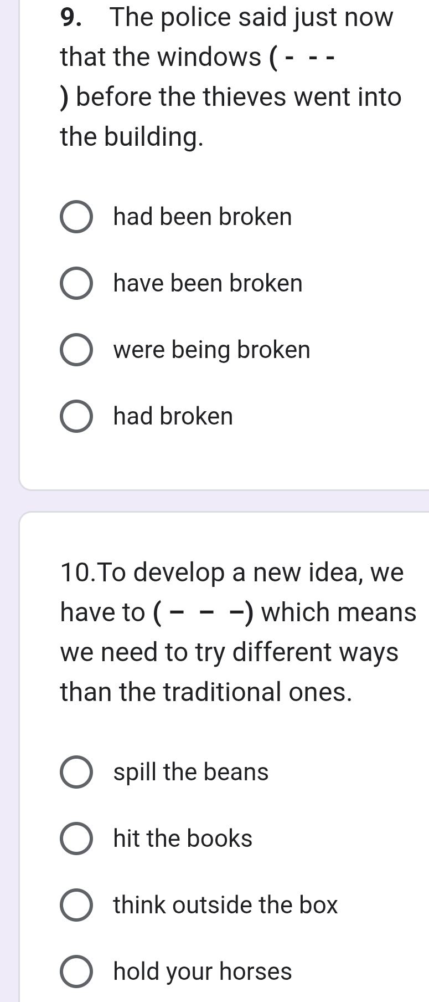The width and height of the screenshot is (429, 1002).
Task: Select the 'spill the beans' radio button
Action: point(76,772)
